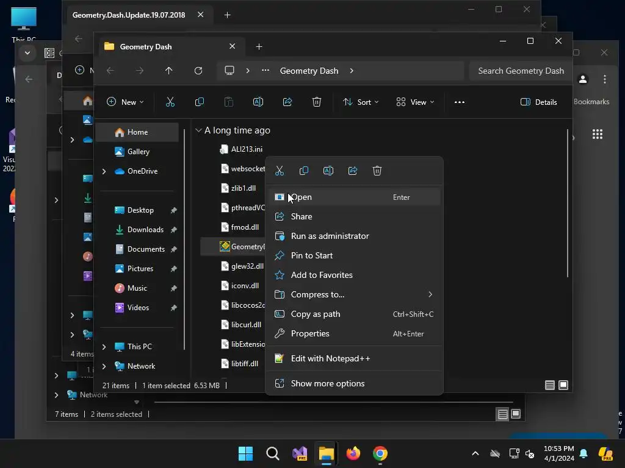
Task: Click Chrome profile avatar icon
Action: pyautogui.click(x=583, y=79)
